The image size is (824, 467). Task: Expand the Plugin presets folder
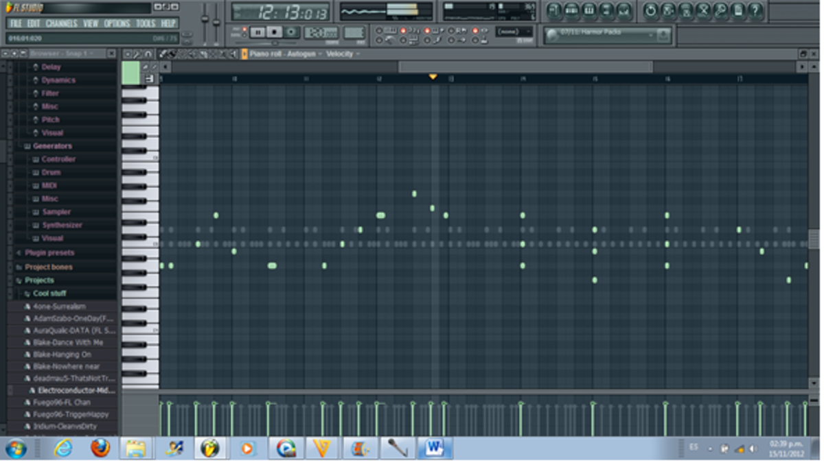tap(49, 253)
